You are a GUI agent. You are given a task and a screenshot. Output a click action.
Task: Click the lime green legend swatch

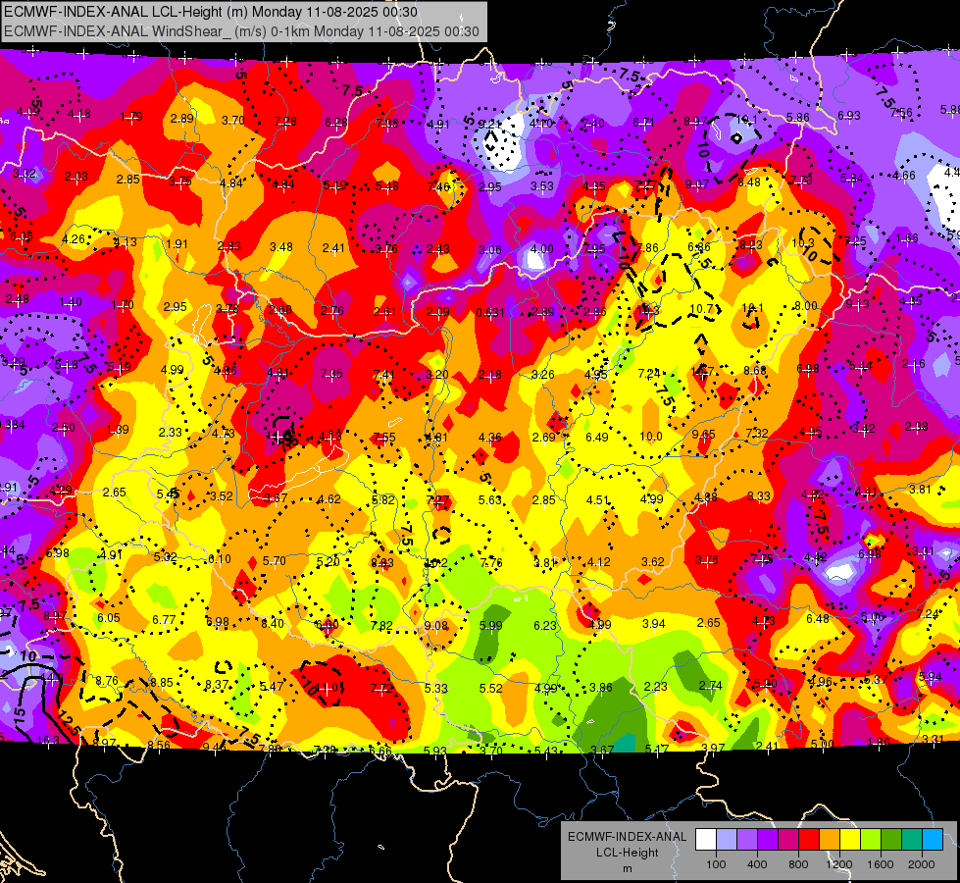tap(871, 840)
